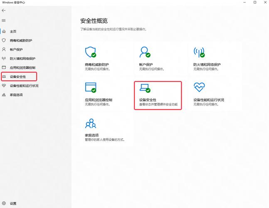The image size is (269, 208).
Task: Open the large virus protection shield tile icon
Action: click(91, 52)
